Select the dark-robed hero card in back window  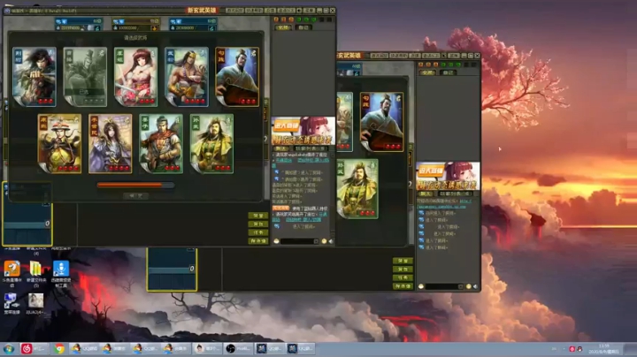click(381, 122)
